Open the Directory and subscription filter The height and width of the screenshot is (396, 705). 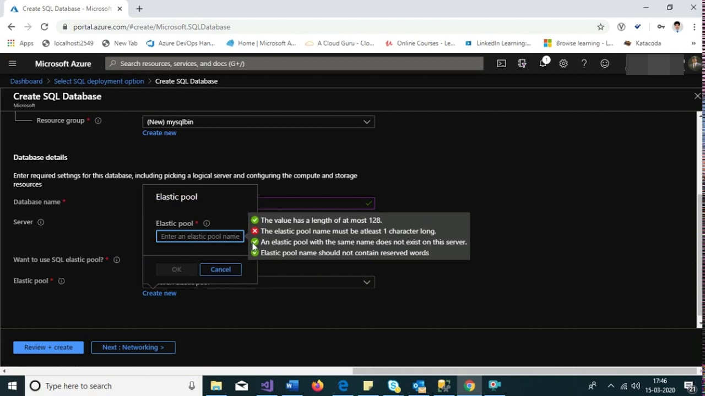(522, 63)
